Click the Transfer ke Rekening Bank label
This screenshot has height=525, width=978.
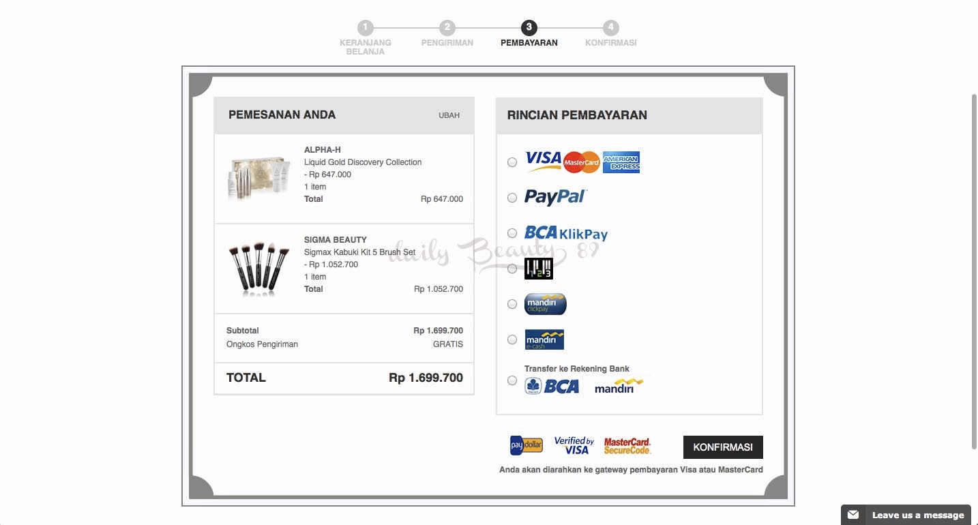577,369
